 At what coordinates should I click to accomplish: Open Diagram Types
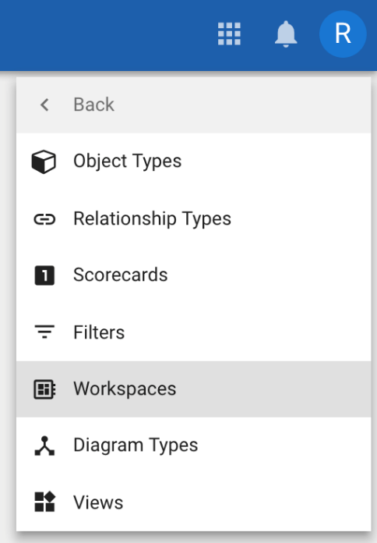(193, 445)
